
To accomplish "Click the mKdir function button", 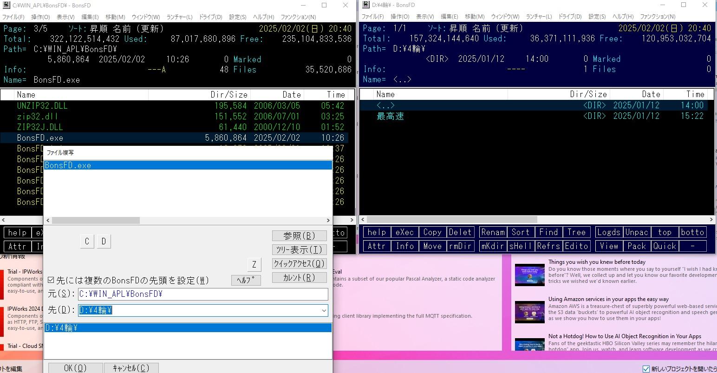I will coord(492,246).
